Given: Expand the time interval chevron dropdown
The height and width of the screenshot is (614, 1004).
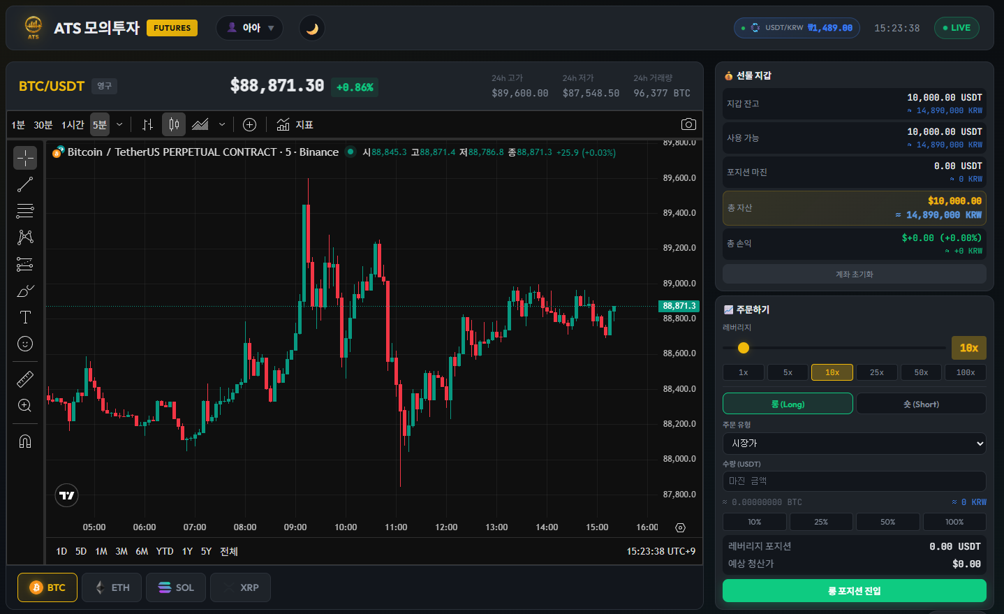Looking at the screenshot, I should point(119,124).
